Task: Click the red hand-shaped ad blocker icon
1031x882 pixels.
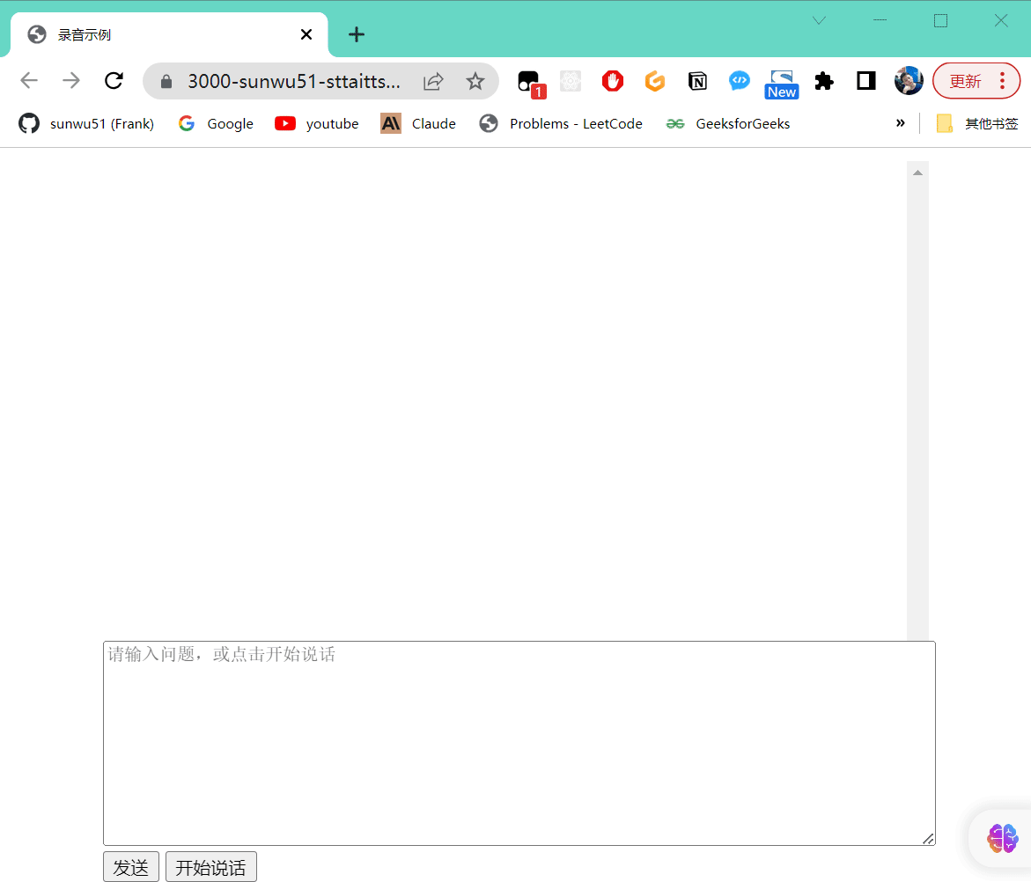Action: tap(613, 81)
